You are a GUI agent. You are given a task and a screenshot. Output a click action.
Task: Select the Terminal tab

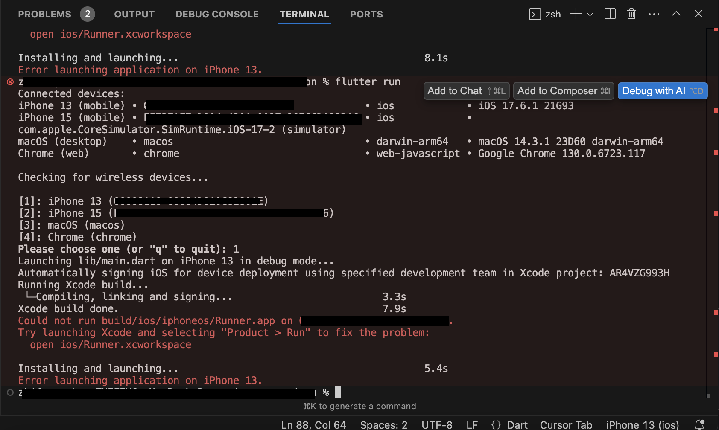pos(304,14)
